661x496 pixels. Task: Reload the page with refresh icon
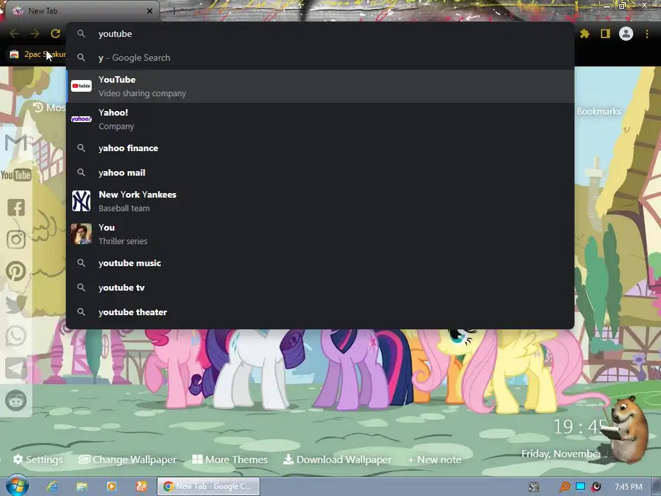pyautogui.click(x=56, y=34)
